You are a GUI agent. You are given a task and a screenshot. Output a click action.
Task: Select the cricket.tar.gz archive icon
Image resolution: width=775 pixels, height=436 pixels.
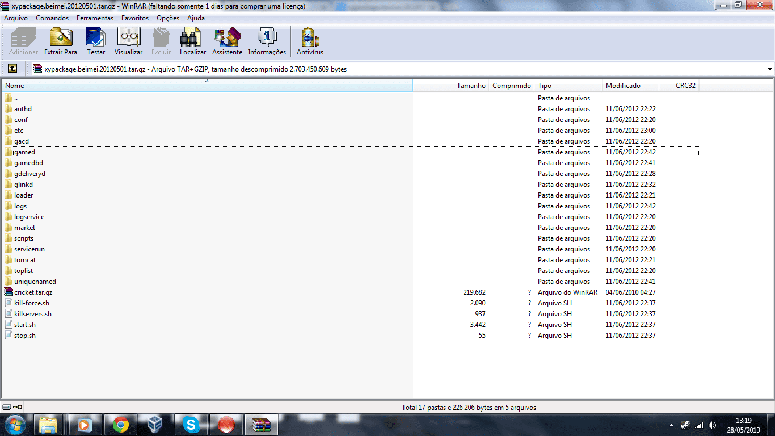[8, 292]
